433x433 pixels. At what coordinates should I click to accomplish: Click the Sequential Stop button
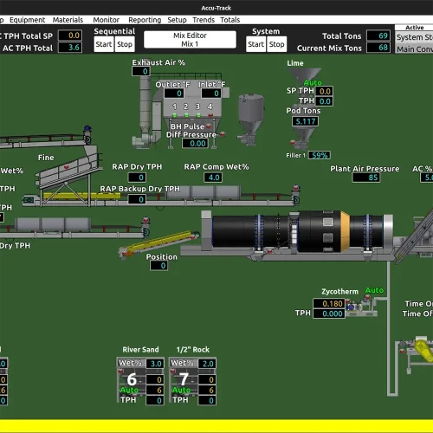(125, 44)
